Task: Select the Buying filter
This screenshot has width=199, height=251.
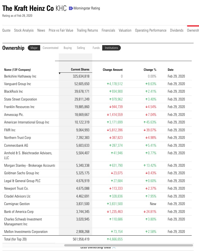Action: 67,48
